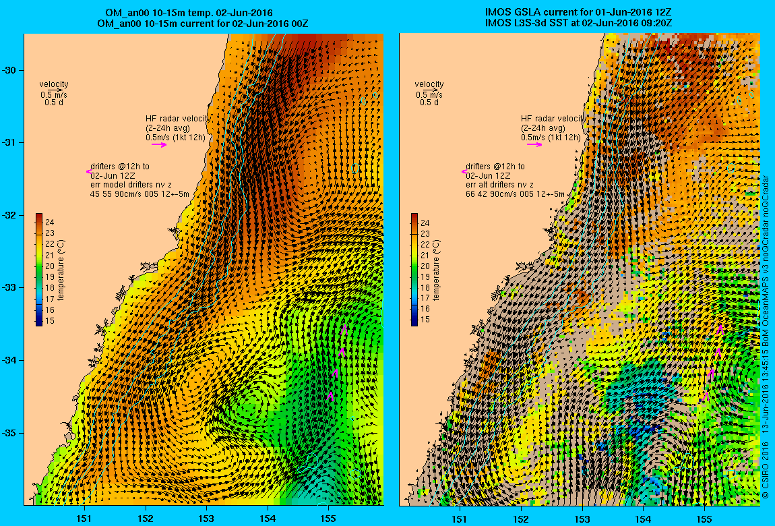The width and height of the screenshot is (775, 526).
Task: Click the '152' longitude label under right map
Action: (520, 519)
